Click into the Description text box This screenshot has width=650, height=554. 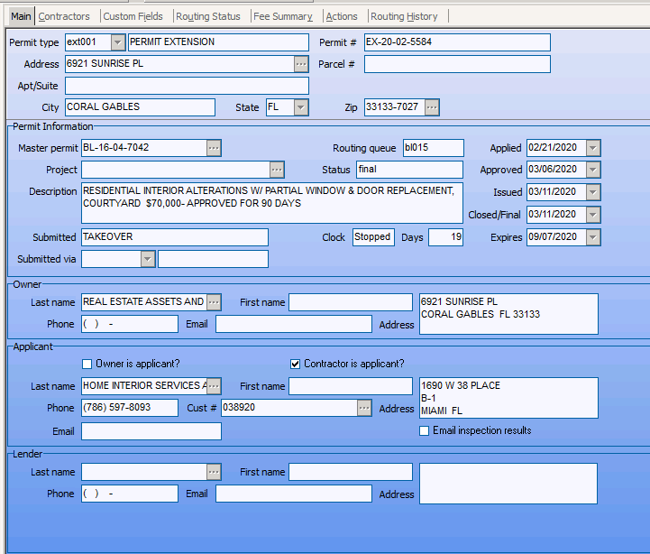coord(270,203)
